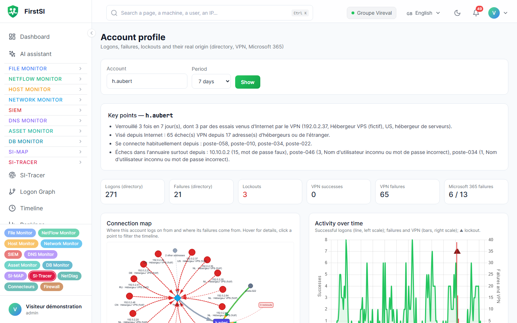
Task: Open the AI assistant sparkle icon
Action: (12, 54)
